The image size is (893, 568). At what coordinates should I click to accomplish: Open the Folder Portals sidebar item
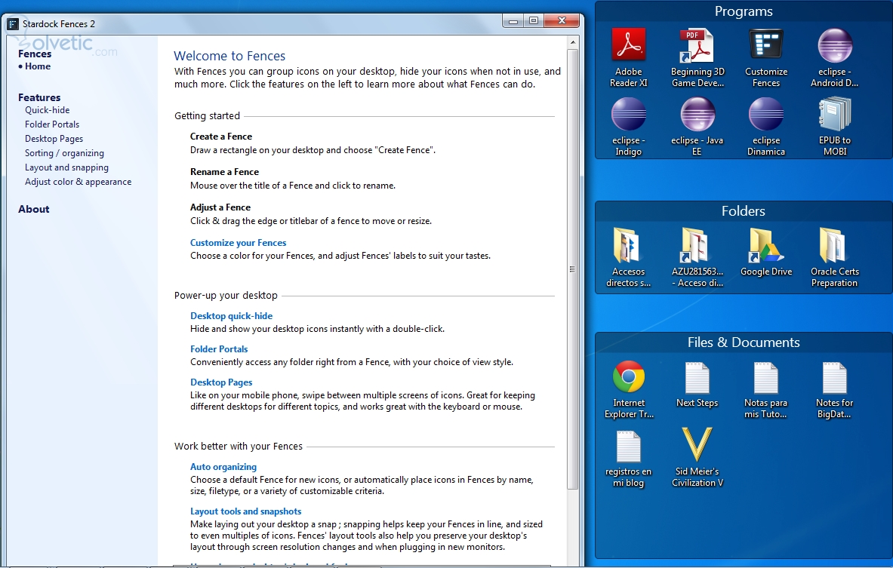[x=52, y=124]
